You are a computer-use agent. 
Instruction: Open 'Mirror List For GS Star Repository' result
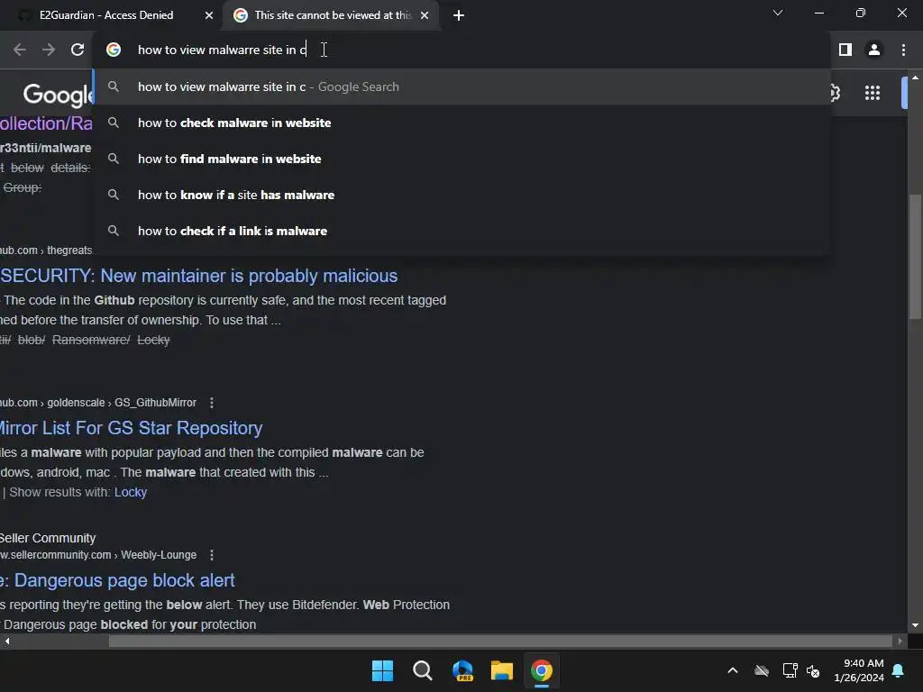tap(132, 428)
